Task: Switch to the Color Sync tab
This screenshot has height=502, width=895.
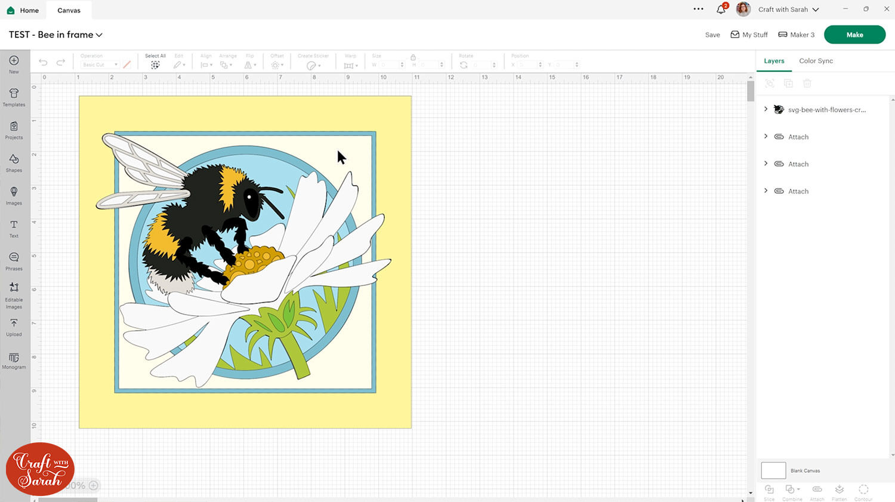Action: tap(816, 61)
